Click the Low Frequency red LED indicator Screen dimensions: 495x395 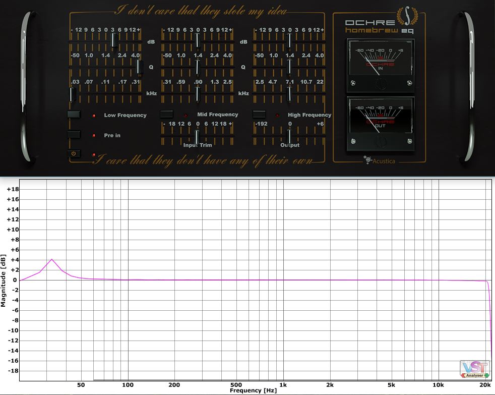point(94,116)
